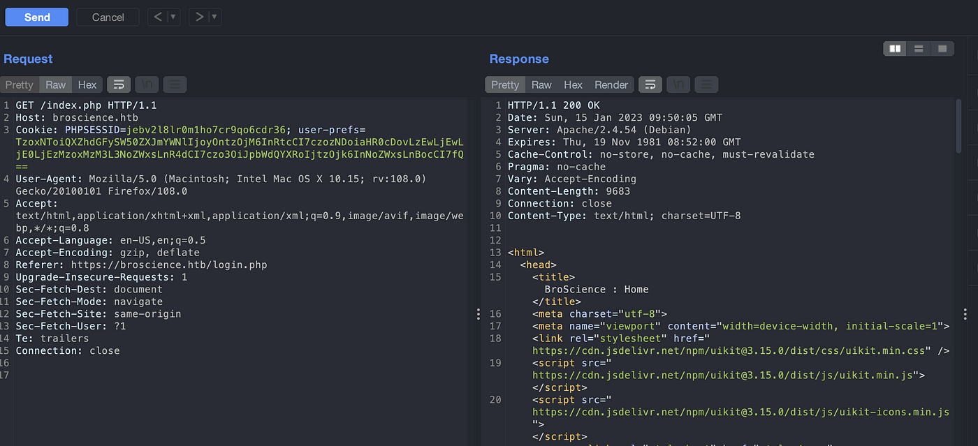Toggle non-printable chars (\n) icon in Response panel
978x446 pixels.
[x=678, y=84]
